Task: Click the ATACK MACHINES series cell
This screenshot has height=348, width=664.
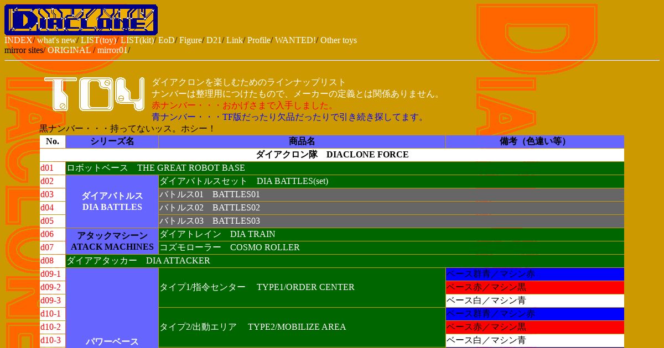Action: (112, 241)
